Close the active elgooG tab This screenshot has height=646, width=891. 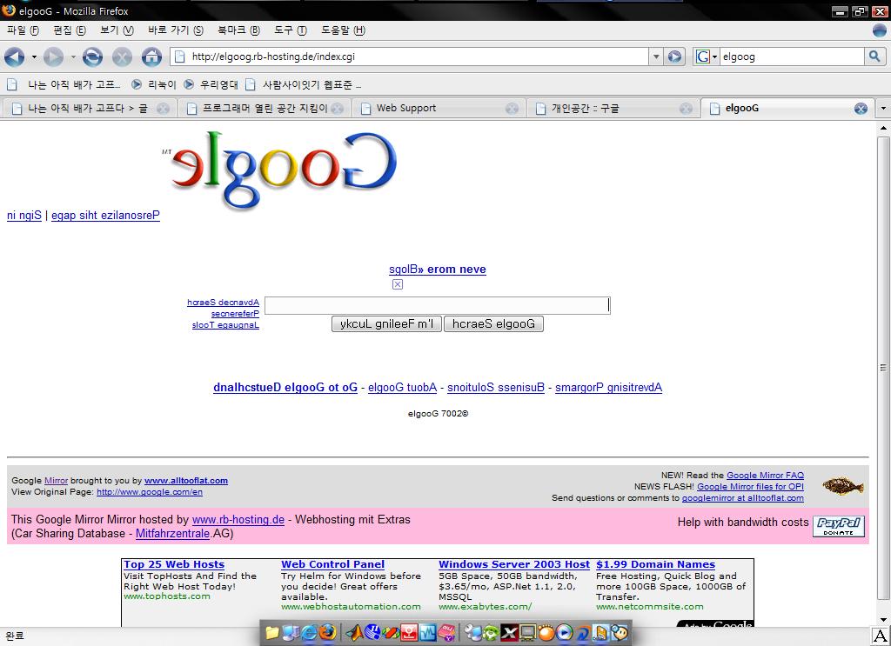pos(861,109)
